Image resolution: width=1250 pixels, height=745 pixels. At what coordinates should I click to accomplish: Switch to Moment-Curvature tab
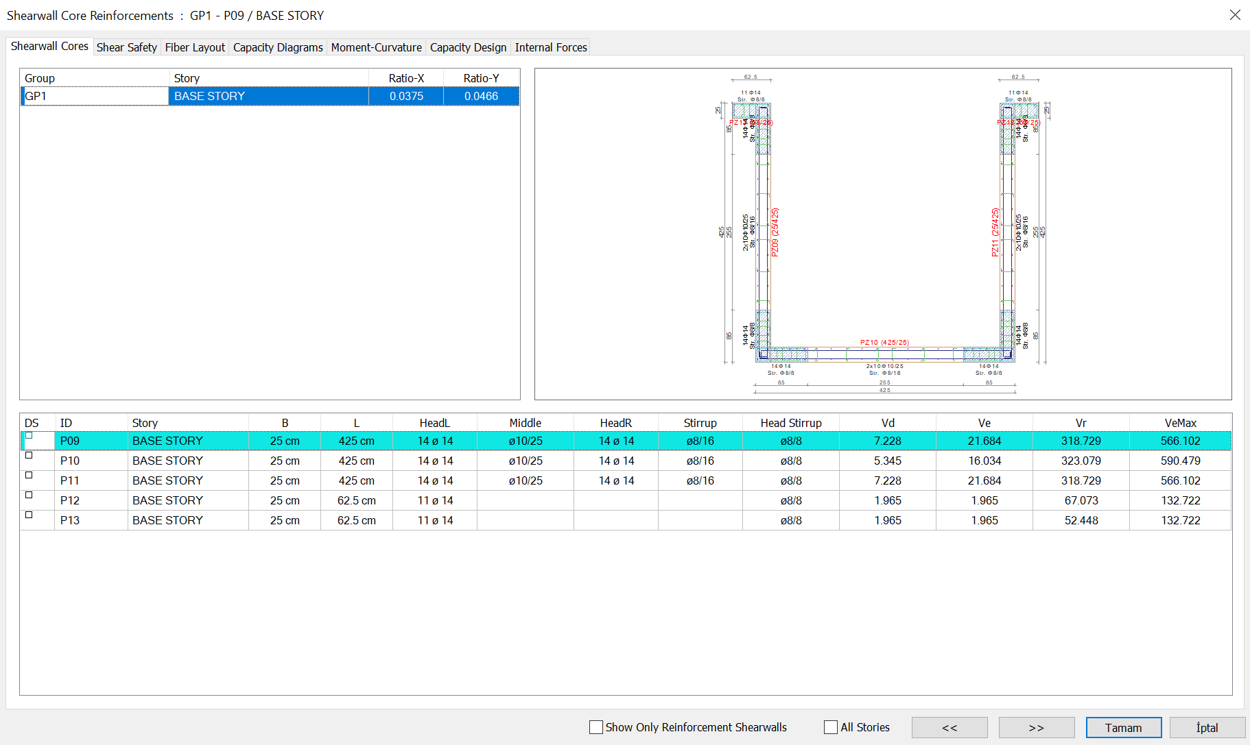pos(376,47)
